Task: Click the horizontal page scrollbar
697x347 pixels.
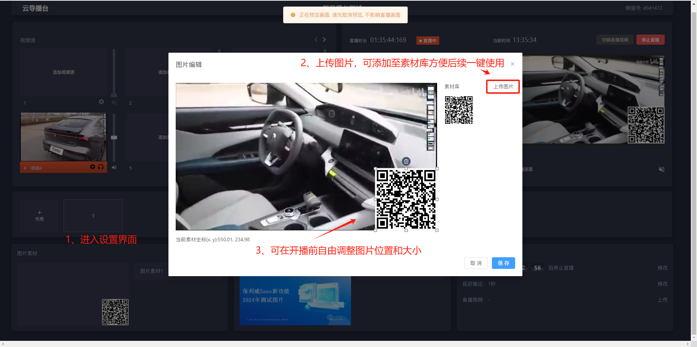Action: pyautogui.click(x=345, y=344)
